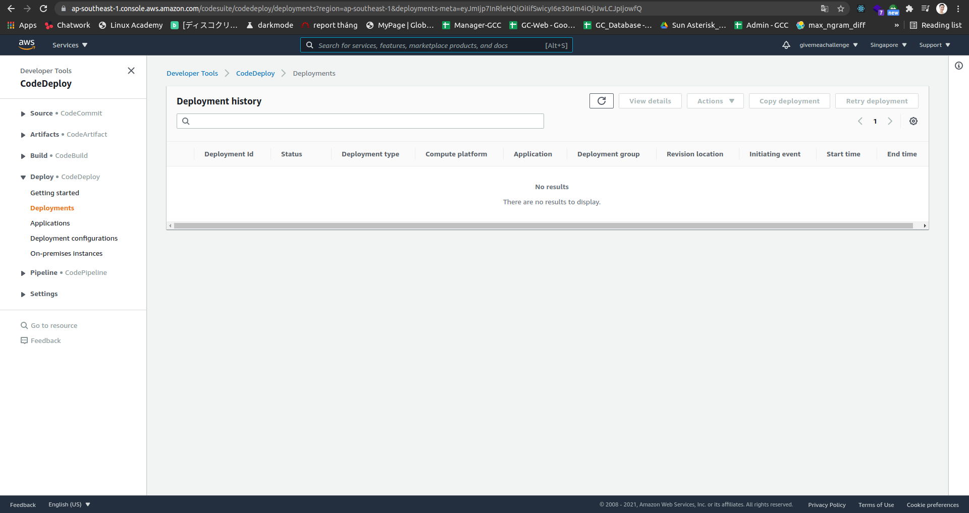The width and height of the screenshot is (969, 513).
Task: Navigate to CodeDeploy via the breadcrumb
Action: 255,73
